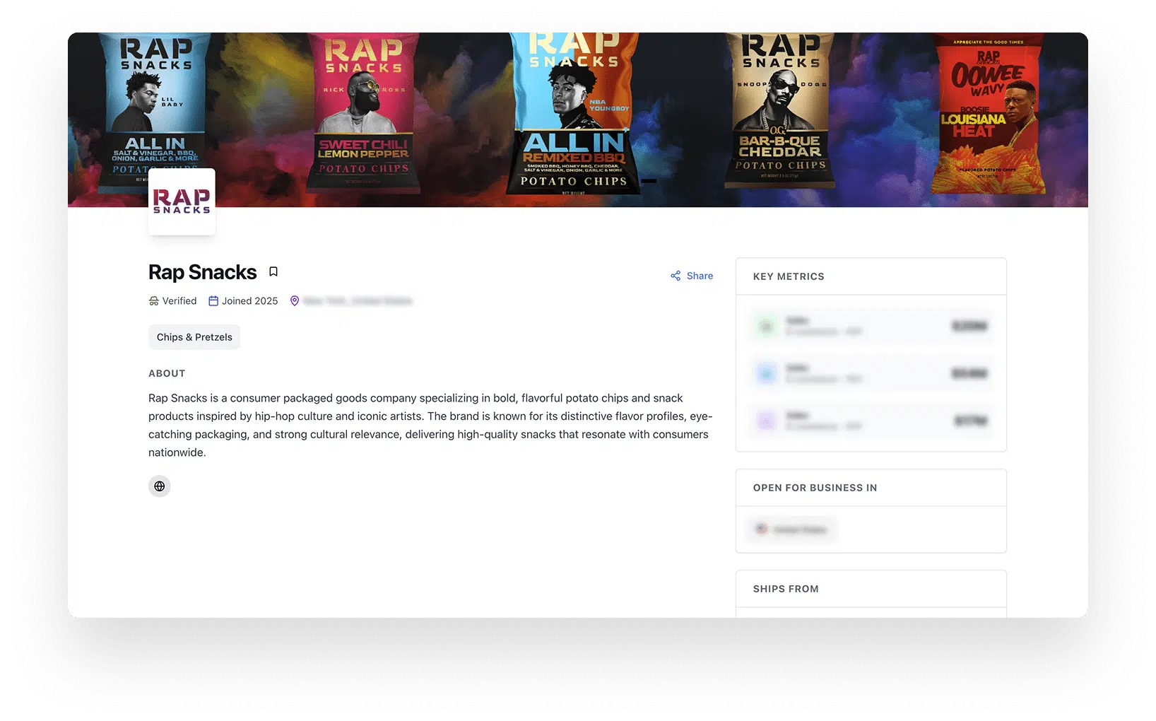
Task: Click the location pin icon
Action: [294, 300]
